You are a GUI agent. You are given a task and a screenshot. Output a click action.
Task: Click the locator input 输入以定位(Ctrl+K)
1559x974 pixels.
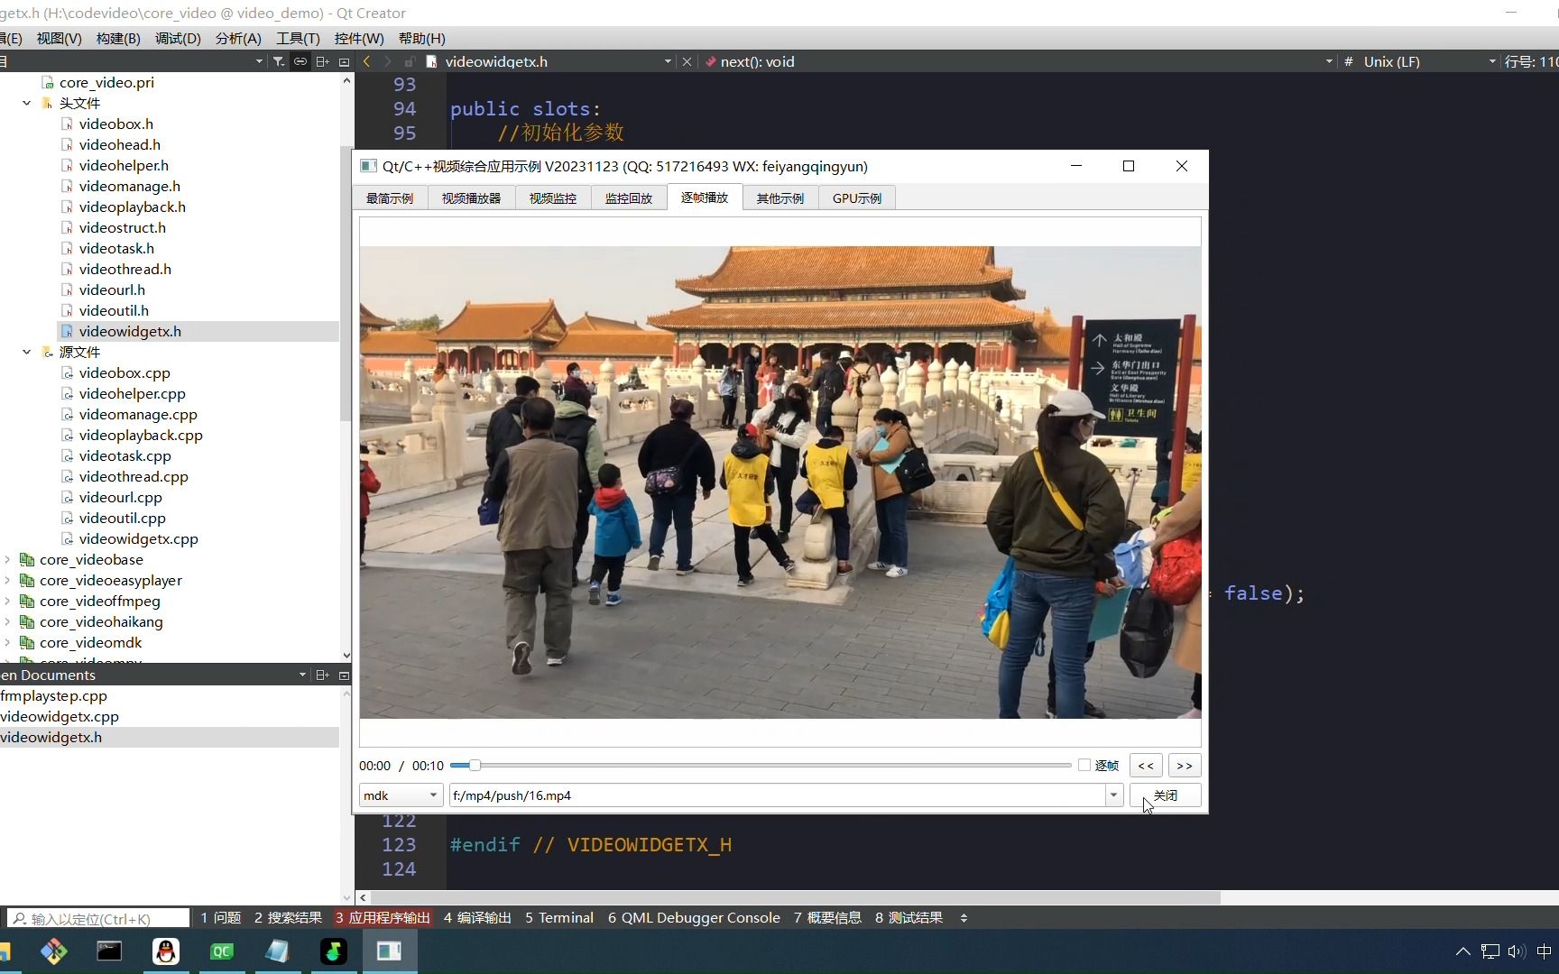[99, 918]
